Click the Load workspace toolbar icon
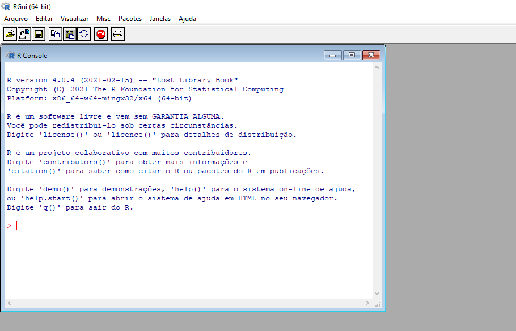Screen dimensions: 516x331 click(24, 34)
